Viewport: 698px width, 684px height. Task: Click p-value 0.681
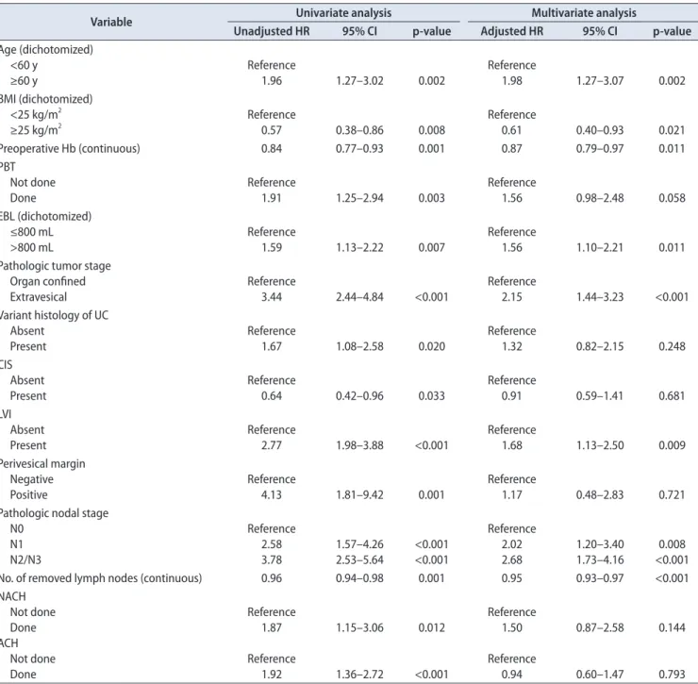coord(672,396)
